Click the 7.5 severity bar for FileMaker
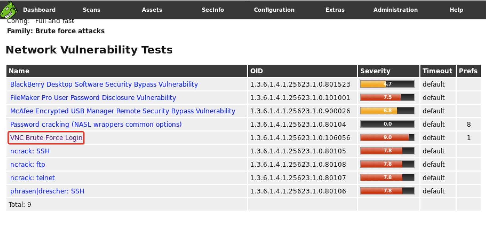The width and height of the screenshot is (486, 226). (x=387, y=97)
